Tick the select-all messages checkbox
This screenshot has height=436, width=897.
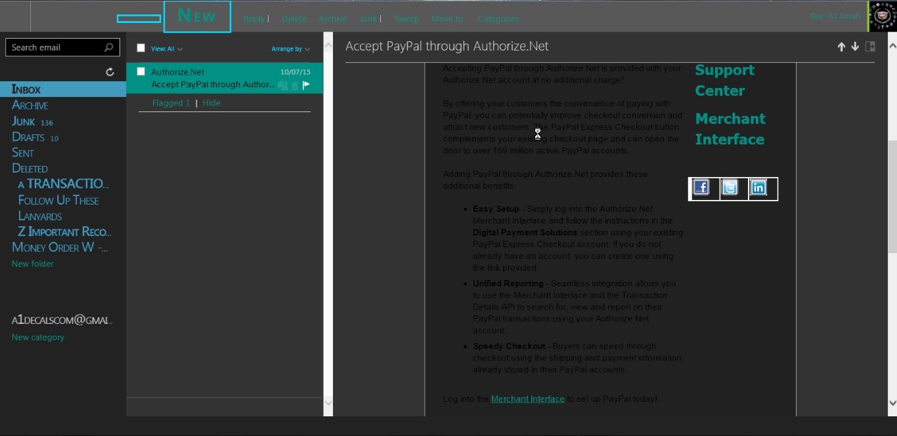coord(141,48)
